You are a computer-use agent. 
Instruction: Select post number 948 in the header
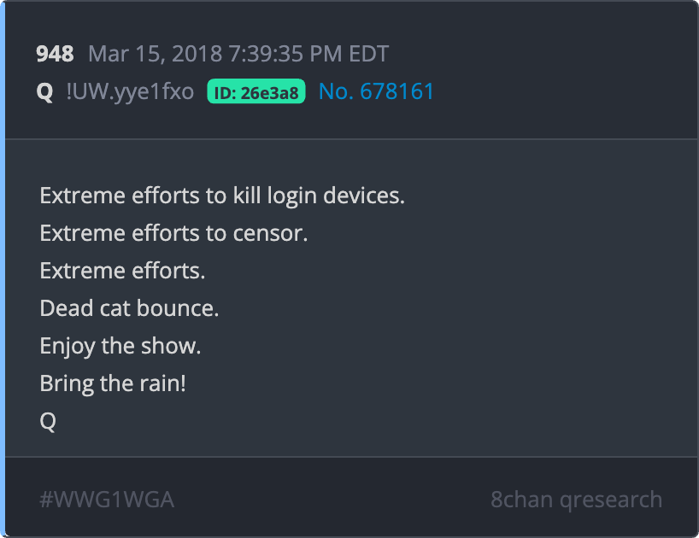point(55,54)
